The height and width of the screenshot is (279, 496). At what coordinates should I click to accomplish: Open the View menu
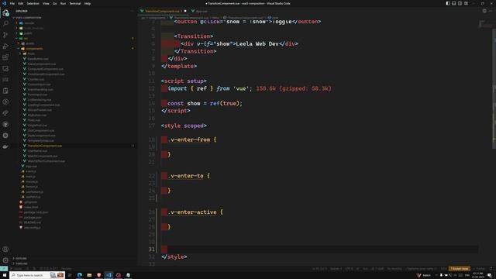click(46, 3)
